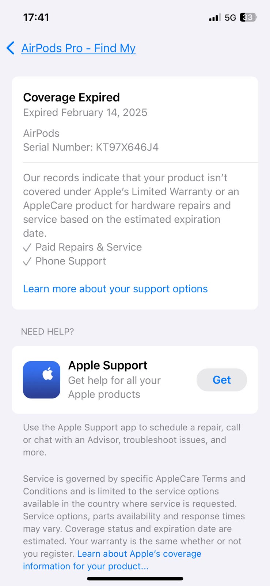Tap the NEED HELP? section header
This screenshot has width=270, height=586.
click(47, 331)
